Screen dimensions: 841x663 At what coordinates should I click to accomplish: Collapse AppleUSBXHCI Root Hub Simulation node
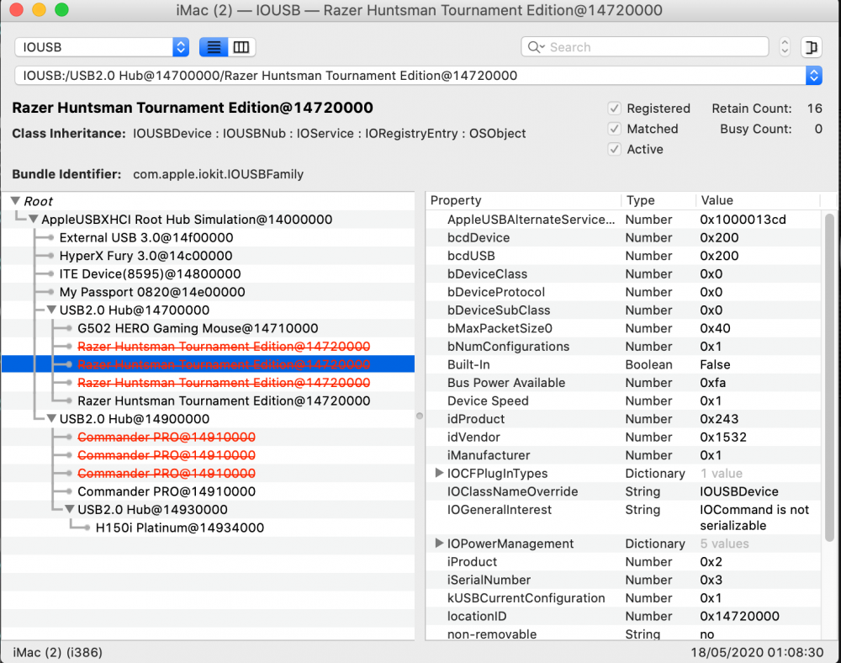pos(34,220)
